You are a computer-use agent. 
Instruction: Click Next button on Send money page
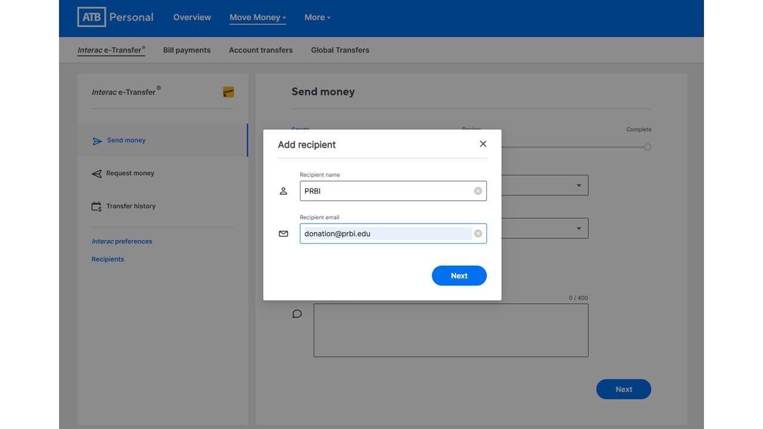(624, 389)
